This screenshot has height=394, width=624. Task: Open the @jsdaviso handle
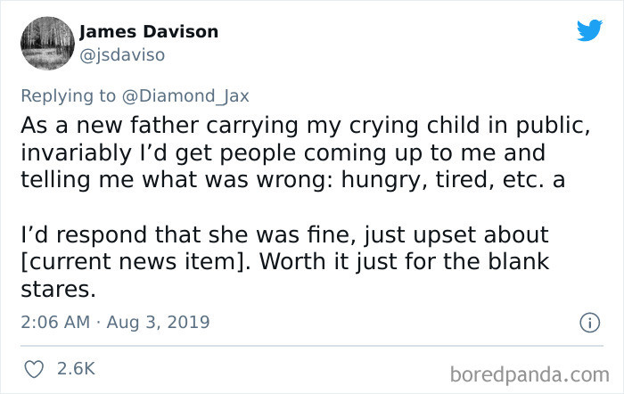click(x=121, y=55)
